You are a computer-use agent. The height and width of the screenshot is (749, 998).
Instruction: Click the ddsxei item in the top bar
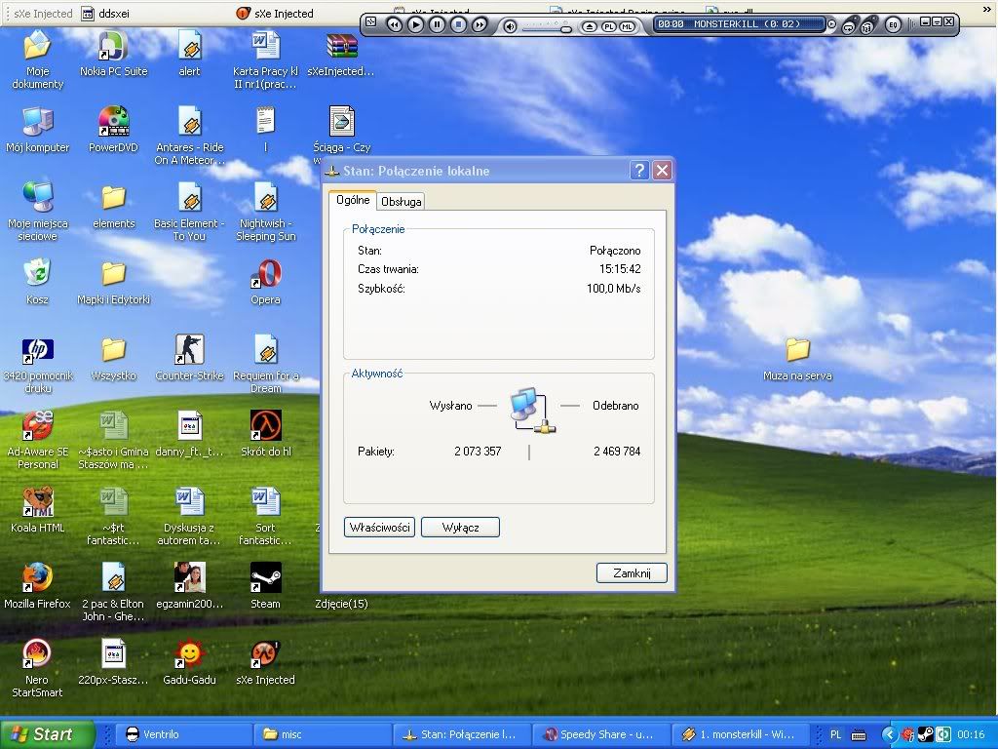[x=105, y=14]
